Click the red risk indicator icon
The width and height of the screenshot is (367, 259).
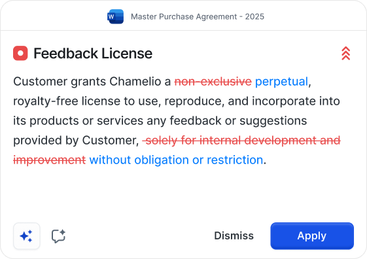20,54
